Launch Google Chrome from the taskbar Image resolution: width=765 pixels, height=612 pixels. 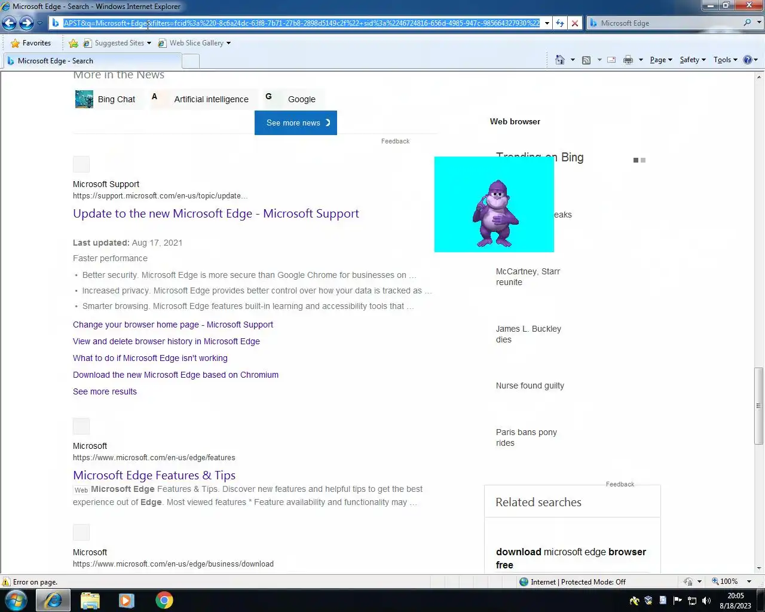[164, 600]
